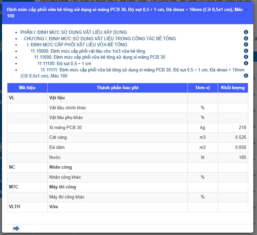Click info icon for code 11.10000
Screen dimensions: 257x235
[x=246, y=51]
